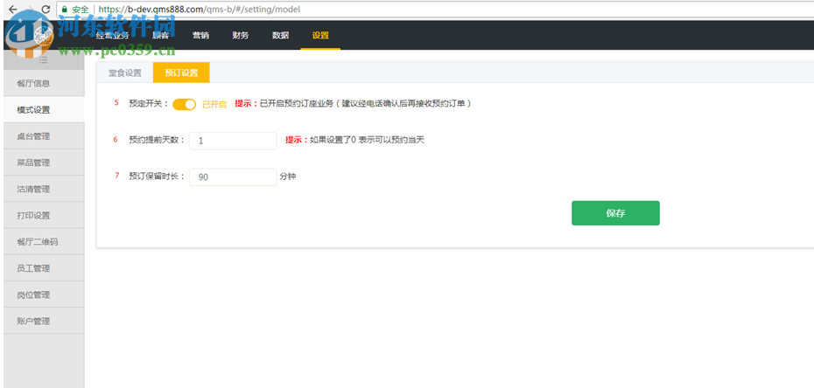Image resolution: width=814 pixels, height=388 pixels.
Task: Click the 预订保留时长 label text
Action: (x=157, y=177)
